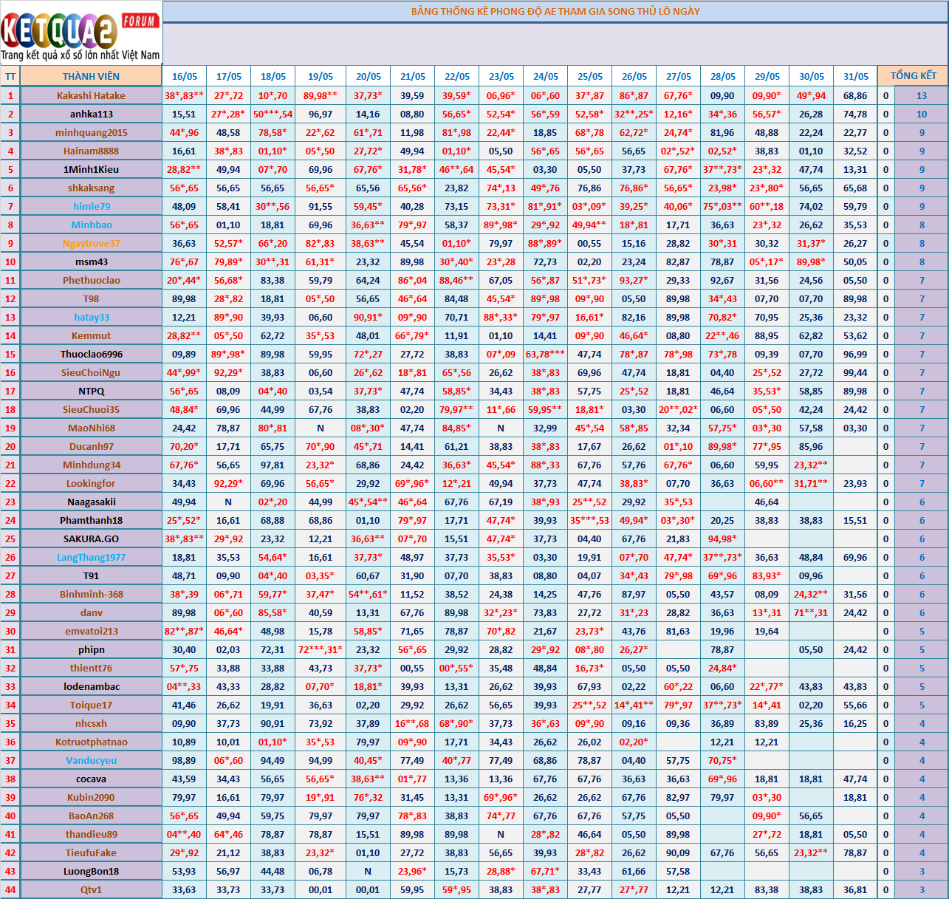Click member name minhquang2015

[91, 132]
